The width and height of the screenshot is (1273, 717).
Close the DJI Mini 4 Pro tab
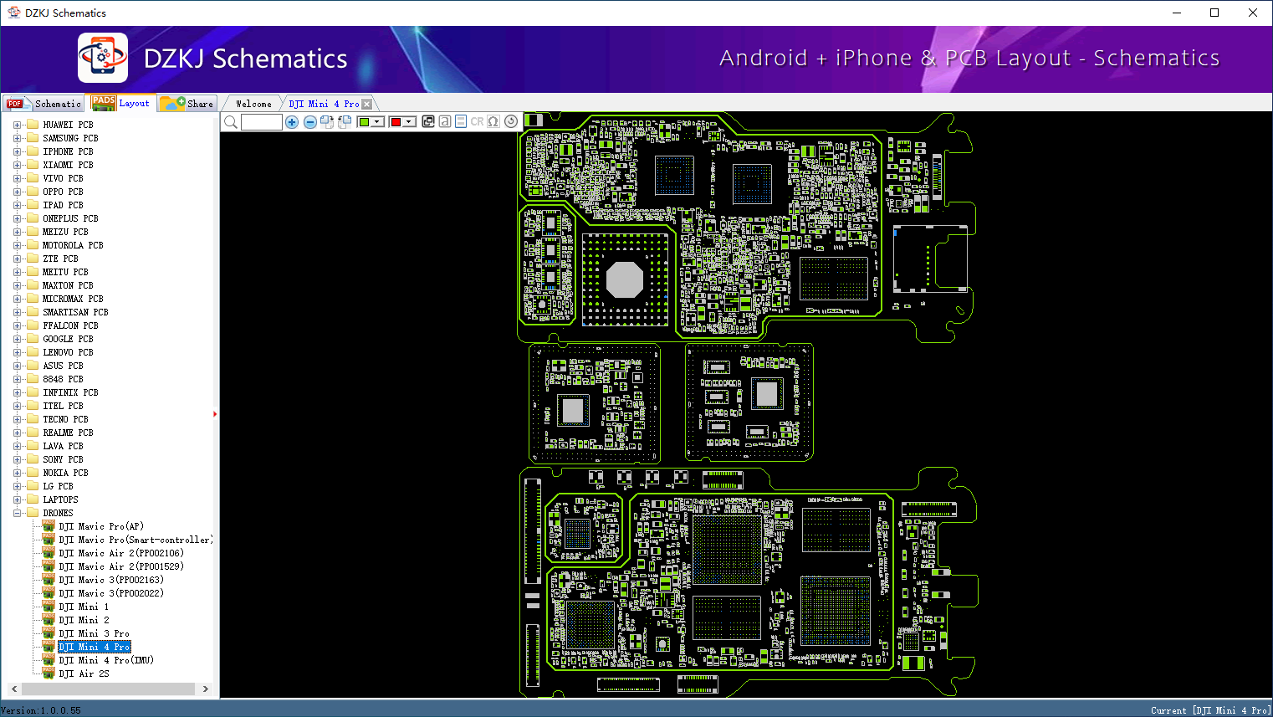366,104
